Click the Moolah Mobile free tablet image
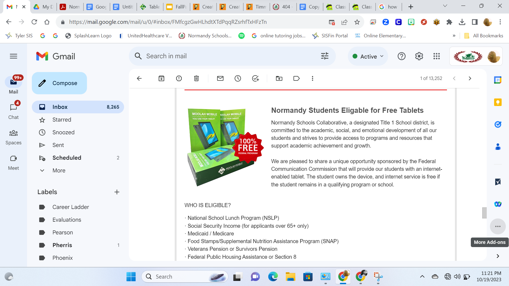The image size is (509, 286). coord(225,147)
